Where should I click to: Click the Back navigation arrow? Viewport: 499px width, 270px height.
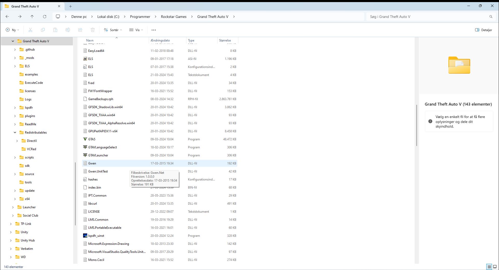coord(7,17)
